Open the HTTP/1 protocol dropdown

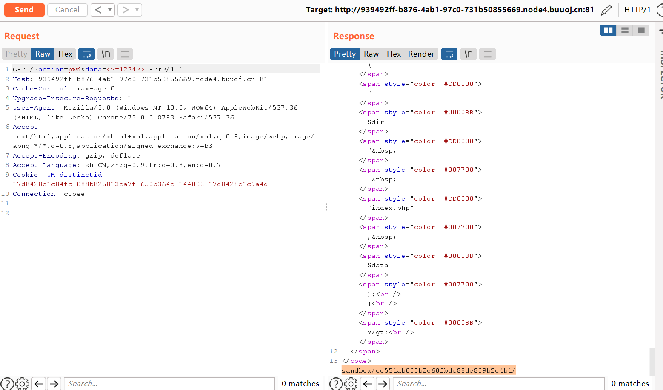coord(637,9)
